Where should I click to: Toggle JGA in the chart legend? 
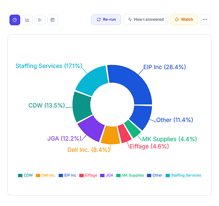click(x=107, y=175)
